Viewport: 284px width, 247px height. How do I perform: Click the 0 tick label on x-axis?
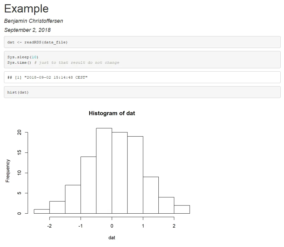coord(112,226)
